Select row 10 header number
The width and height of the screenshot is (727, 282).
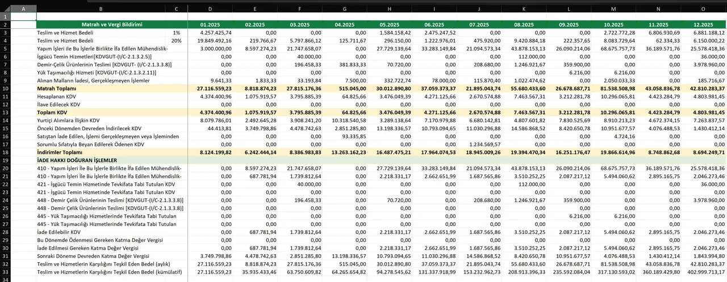[x=5, y=89]
